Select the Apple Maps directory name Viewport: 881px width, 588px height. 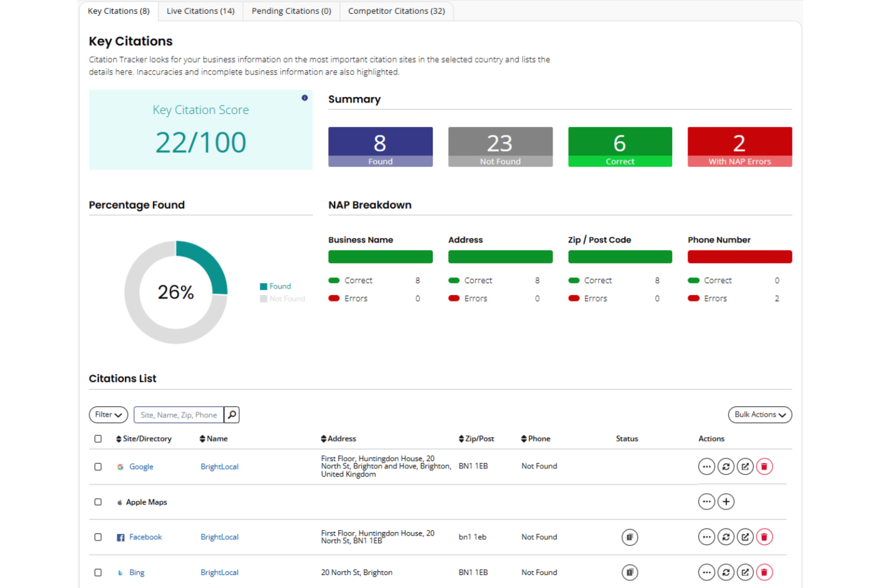[x=146, y=502]
